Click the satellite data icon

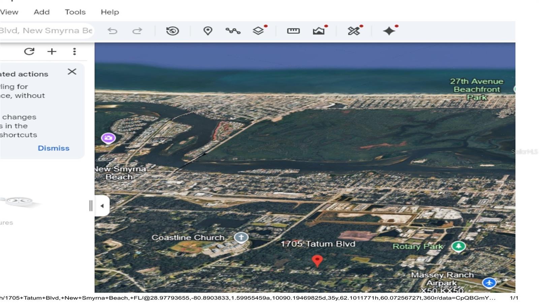[x=354, y=31]
